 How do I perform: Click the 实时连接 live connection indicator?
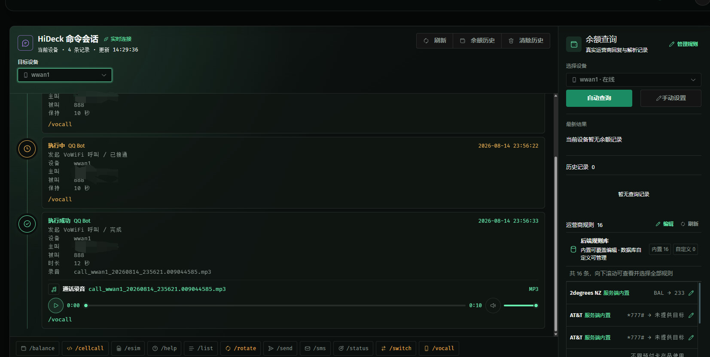click(x=118, y=39)
